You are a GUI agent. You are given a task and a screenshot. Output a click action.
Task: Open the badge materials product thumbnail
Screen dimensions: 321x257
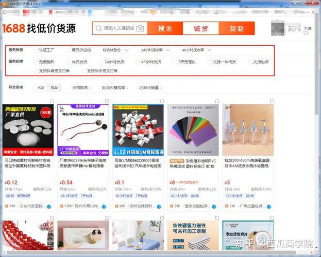[28, 130]
